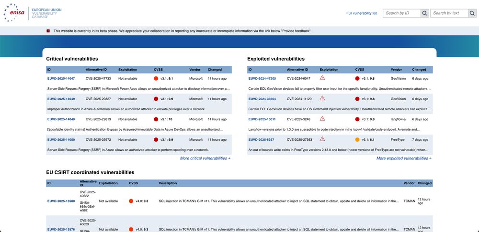Click the CVSS severity dot for EUVD-2025-14048
Viewport: 479px width, 232px height.
tap(156, 119)
